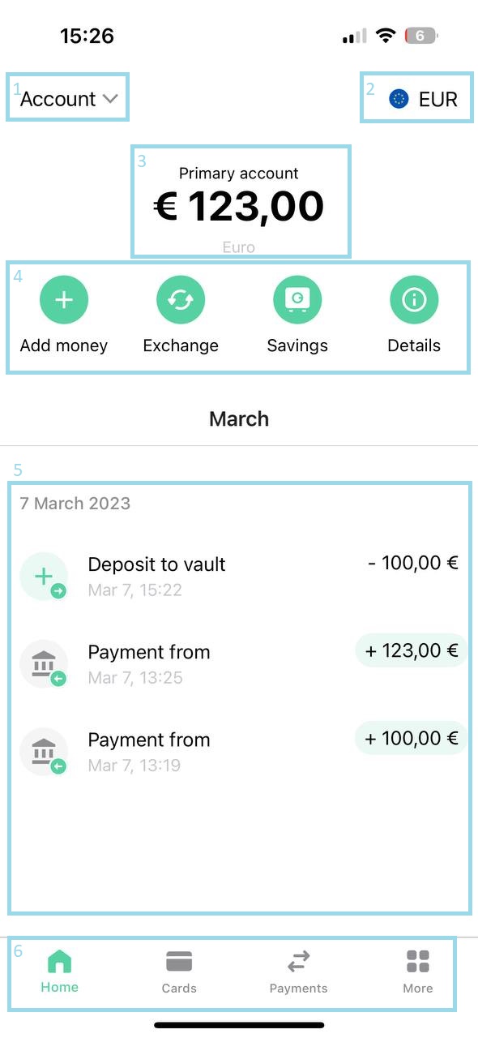This screenshot has width=478, height=1038.
Task: Tap the Add money plus icon
Action: click(x=64, y=299)
